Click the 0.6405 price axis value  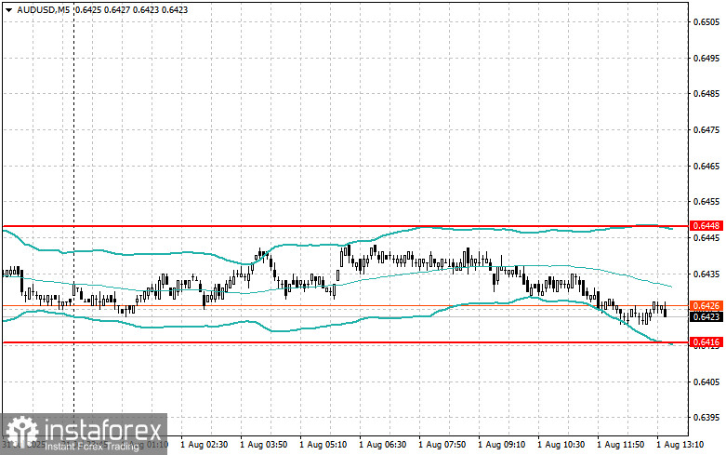pyautogui.click(x=706, y=382)
